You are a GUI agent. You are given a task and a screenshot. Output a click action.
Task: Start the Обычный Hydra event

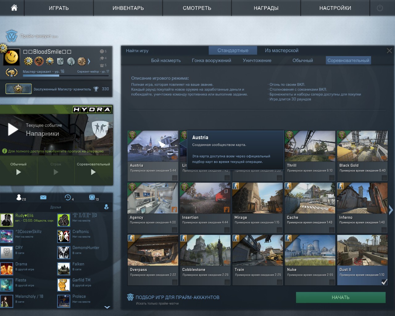tap(19, 172)
